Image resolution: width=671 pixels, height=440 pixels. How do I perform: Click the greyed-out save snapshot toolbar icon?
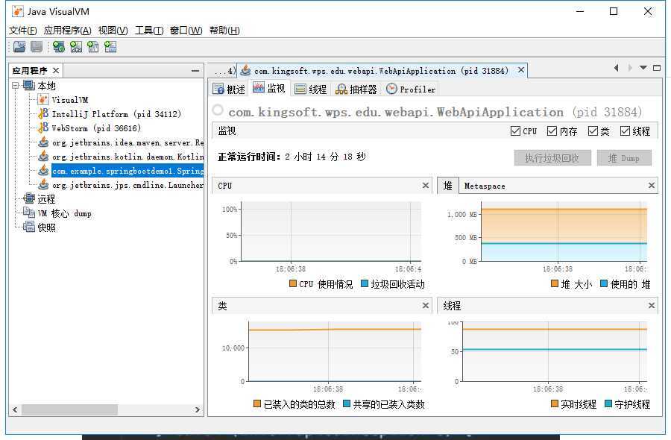37,47
